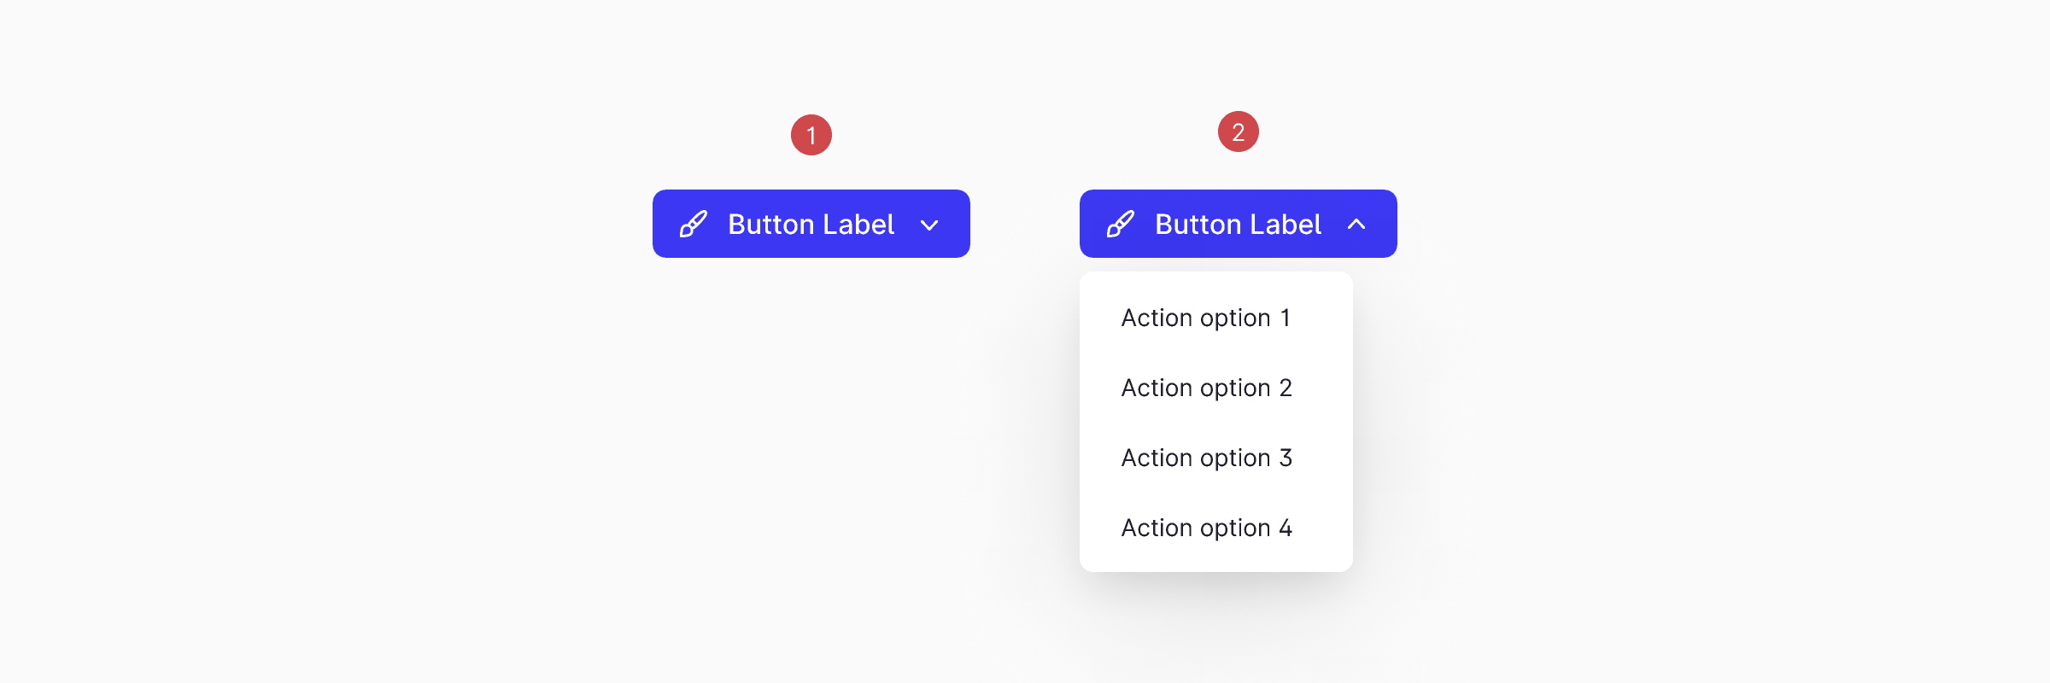Choose Action option 3
Screen dimensions: 2050x683
[1207, 457]
